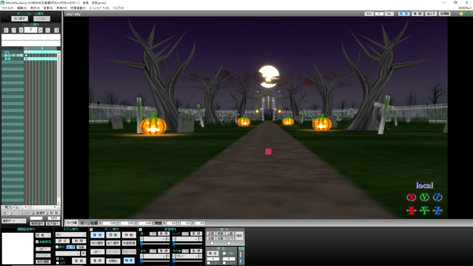Click the timeline vertical scrollbar down arrow
This screenshot has height=266, width=473.
59,203
